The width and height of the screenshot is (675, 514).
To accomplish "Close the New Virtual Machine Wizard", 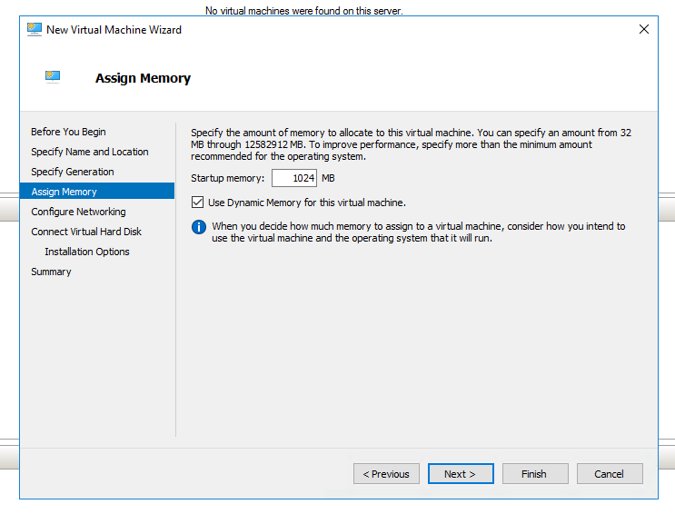I will [x=644, y=29].
